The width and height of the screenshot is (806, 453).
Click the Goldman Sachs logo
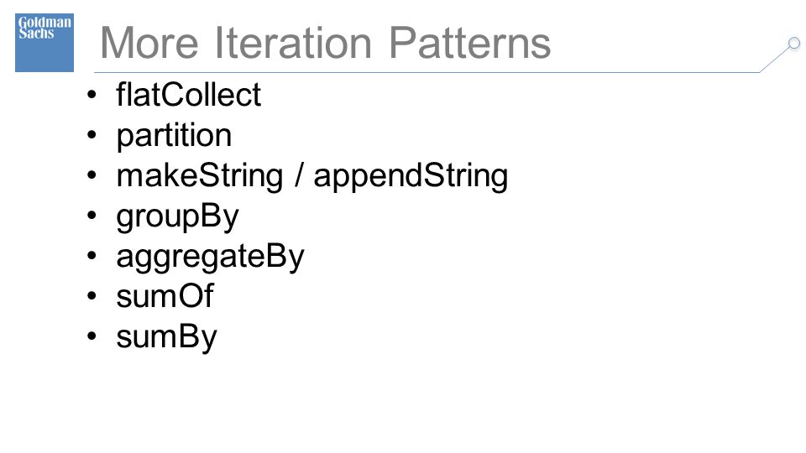point(44,43)
